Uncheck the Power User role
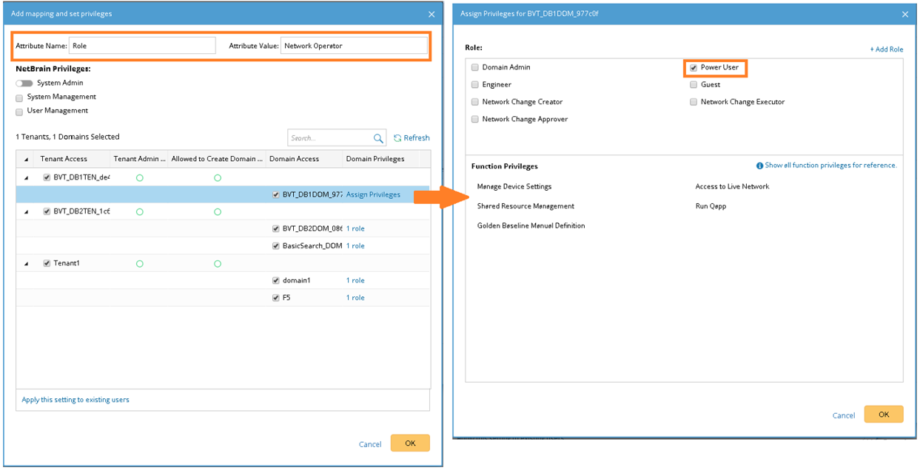The width and height of the screenshot is (920, 473). click(x=694, y=68)
